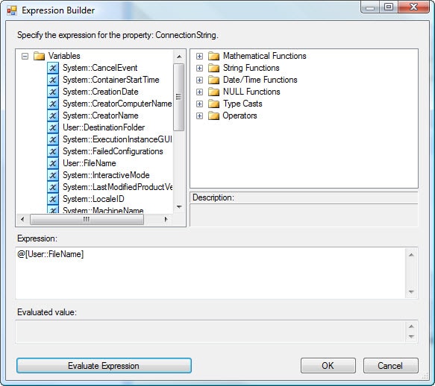Expand the Date/Time Functions node
Image resolution: width=435 pixels, height=386 pixels.
click(x=199, y=80)
